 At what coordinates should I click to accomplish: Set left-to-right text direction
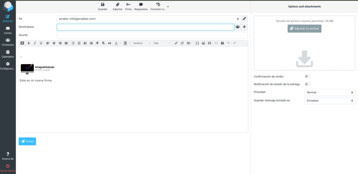[x=97, y=43]
